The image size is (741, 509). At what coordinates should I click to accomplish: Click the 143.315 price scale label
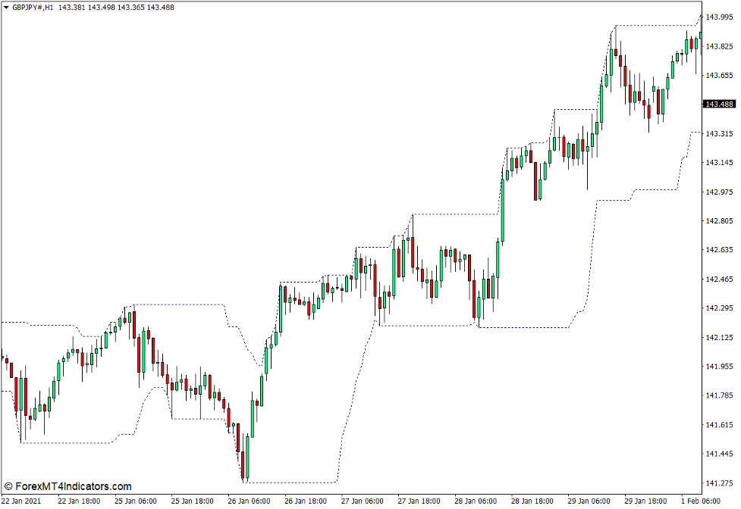720,134
